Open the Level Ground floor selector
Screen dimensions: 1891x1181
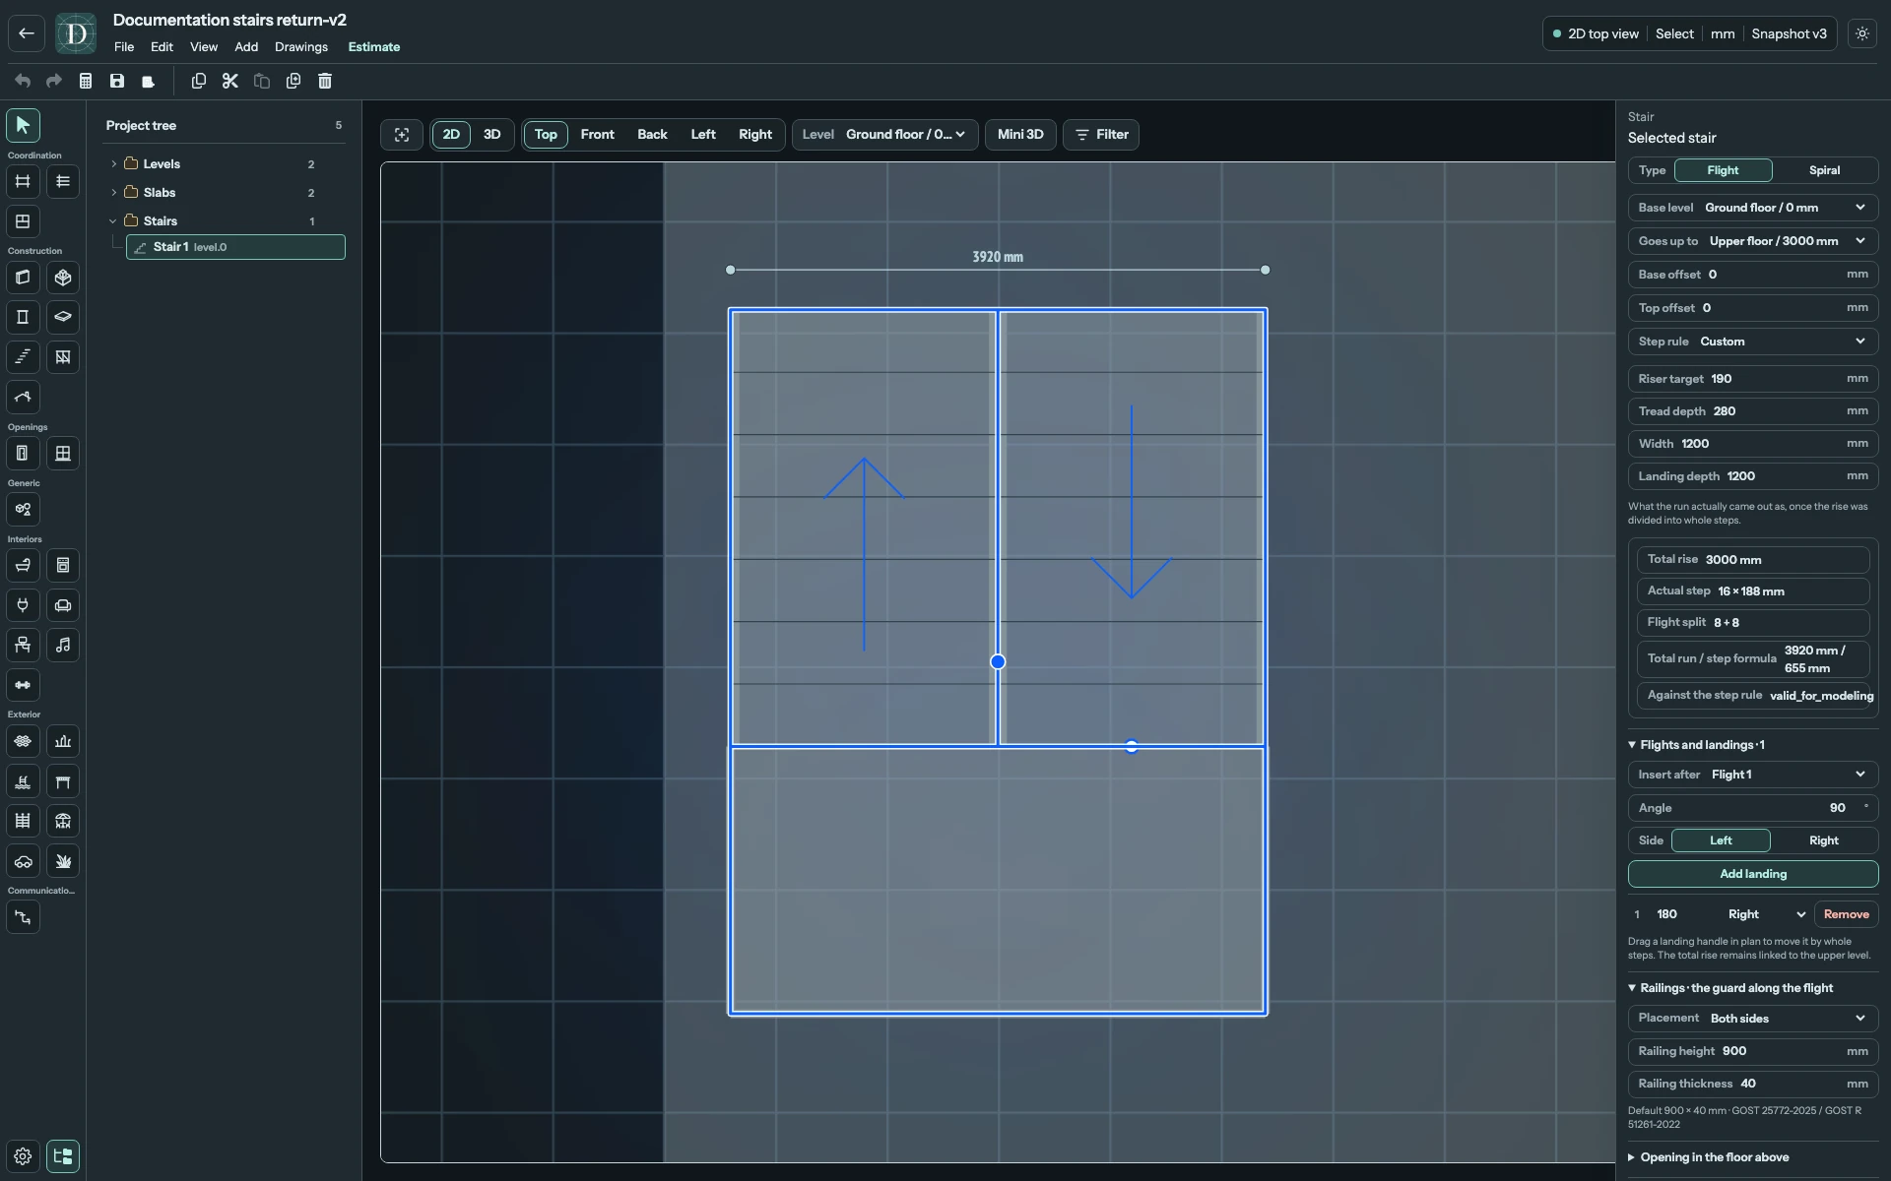pyautogui.click(x=884, y=135)
